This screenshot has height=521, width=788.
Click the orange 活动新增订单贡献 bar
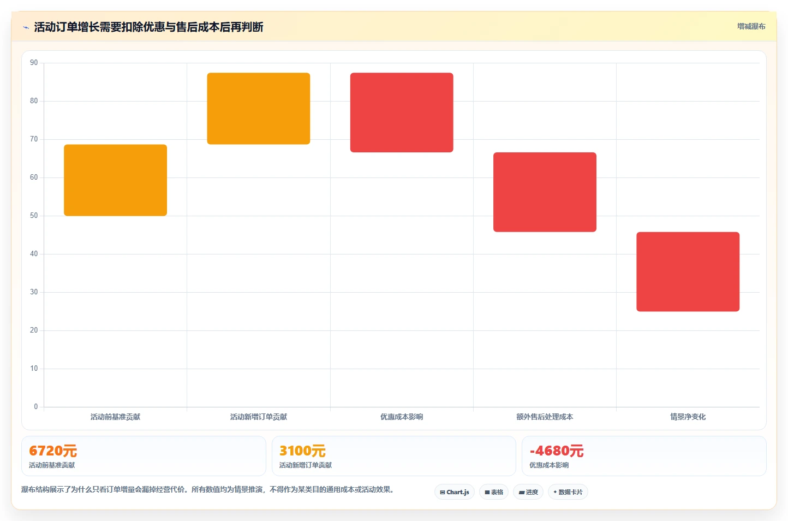click(259, 109)
